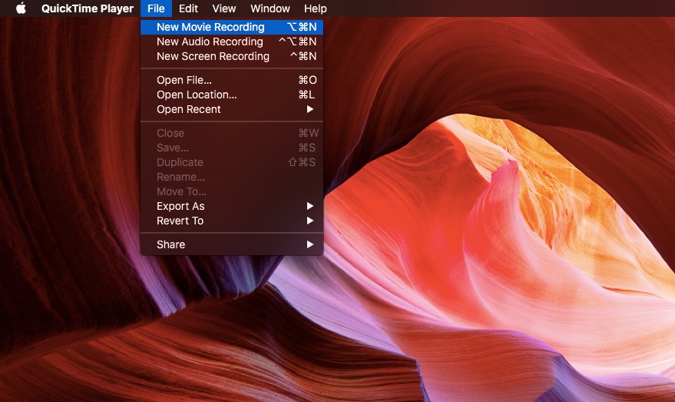Open the Edit menu
675x402 pixels.
point(188,8)
